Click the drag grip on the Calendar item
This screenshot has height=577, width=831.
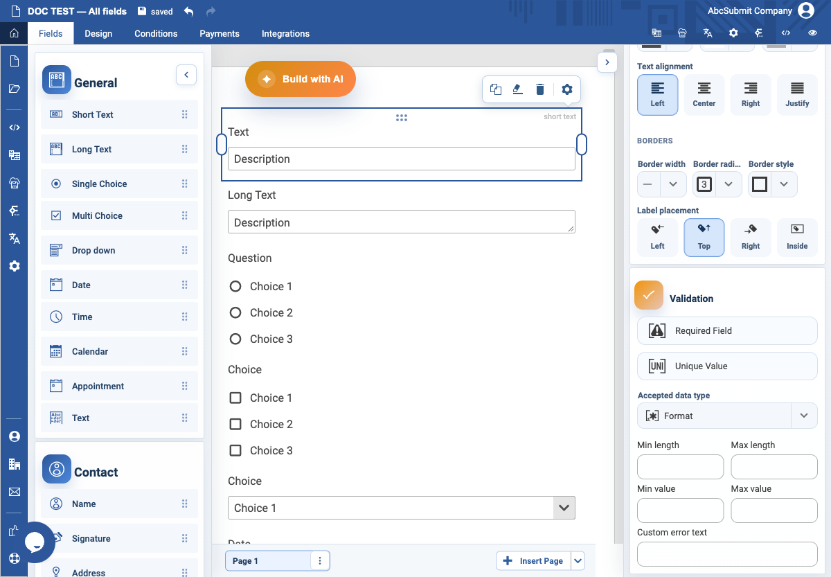185,351
